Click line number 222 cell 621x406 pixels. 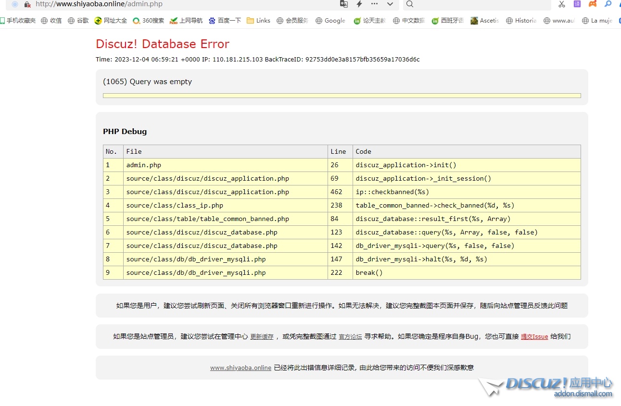(x=340, y=272)
